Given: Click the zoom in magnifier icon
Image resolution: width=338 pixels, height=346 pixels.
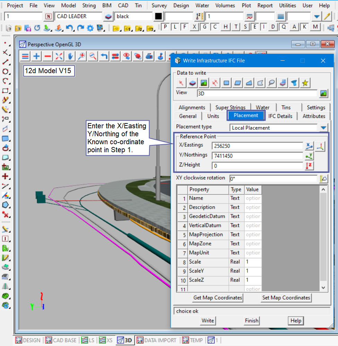Looking at the screenshot, I should (82, 56).
